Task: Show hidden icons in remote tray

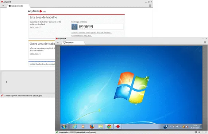Action: coord(170,127)
